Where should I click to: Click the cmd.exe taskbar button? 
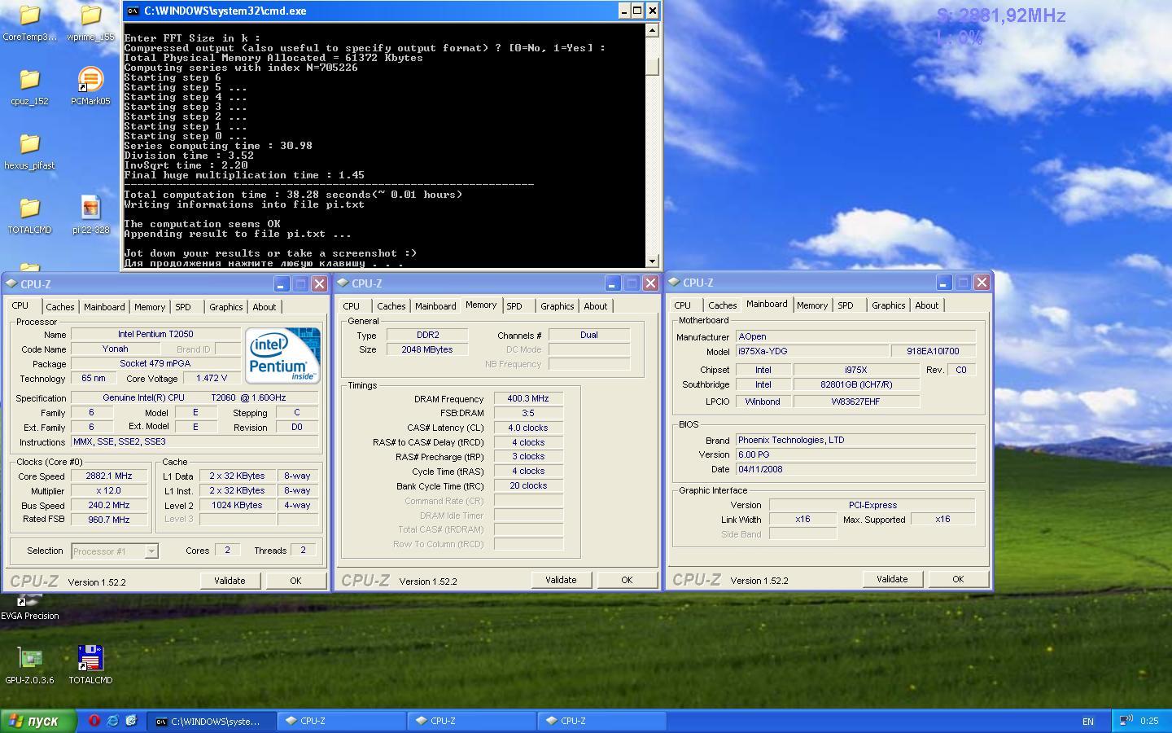pyautogui.click(x=210, y=721)
